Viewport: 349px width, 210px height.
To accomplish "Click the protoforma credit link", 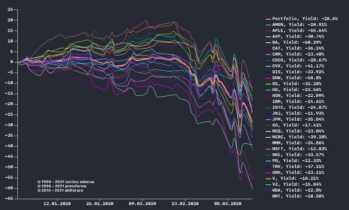I will (63, 186).
